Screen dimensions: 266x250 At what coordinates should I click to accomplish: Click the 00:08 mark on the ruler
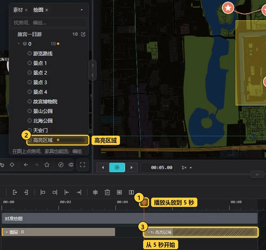click(x=236, y=202)
